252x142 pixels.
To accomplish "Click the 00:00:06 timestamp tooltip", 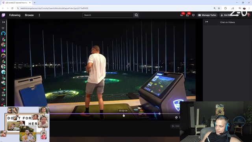I will click(123, 110).
